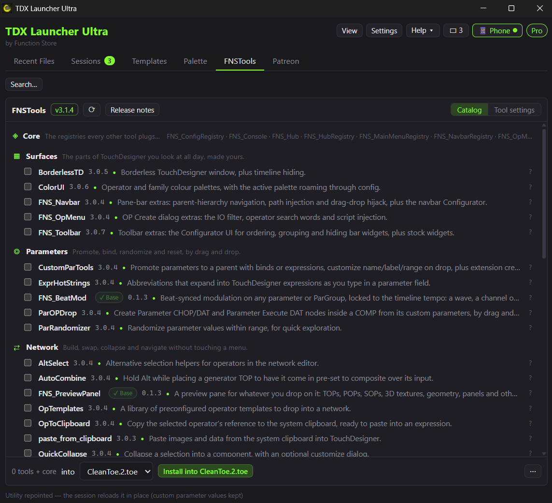Open help for paste_from_clipboard question mark
Viewport: 552px width, 503px height.
530,438
